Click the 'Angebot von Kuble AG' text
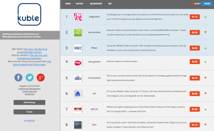Image resolution: width=214 pixels, height=131 pixels. click(29, 86)
